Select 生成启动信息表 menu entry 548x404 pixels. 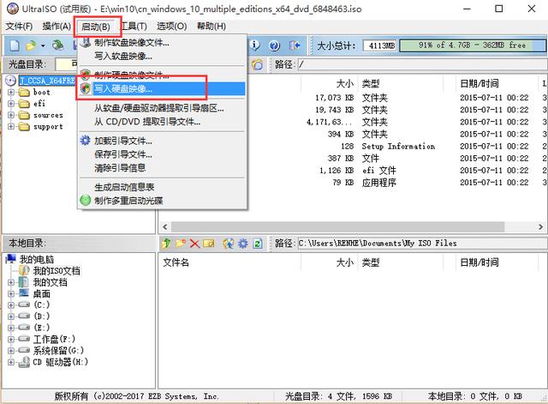point(162,187)
